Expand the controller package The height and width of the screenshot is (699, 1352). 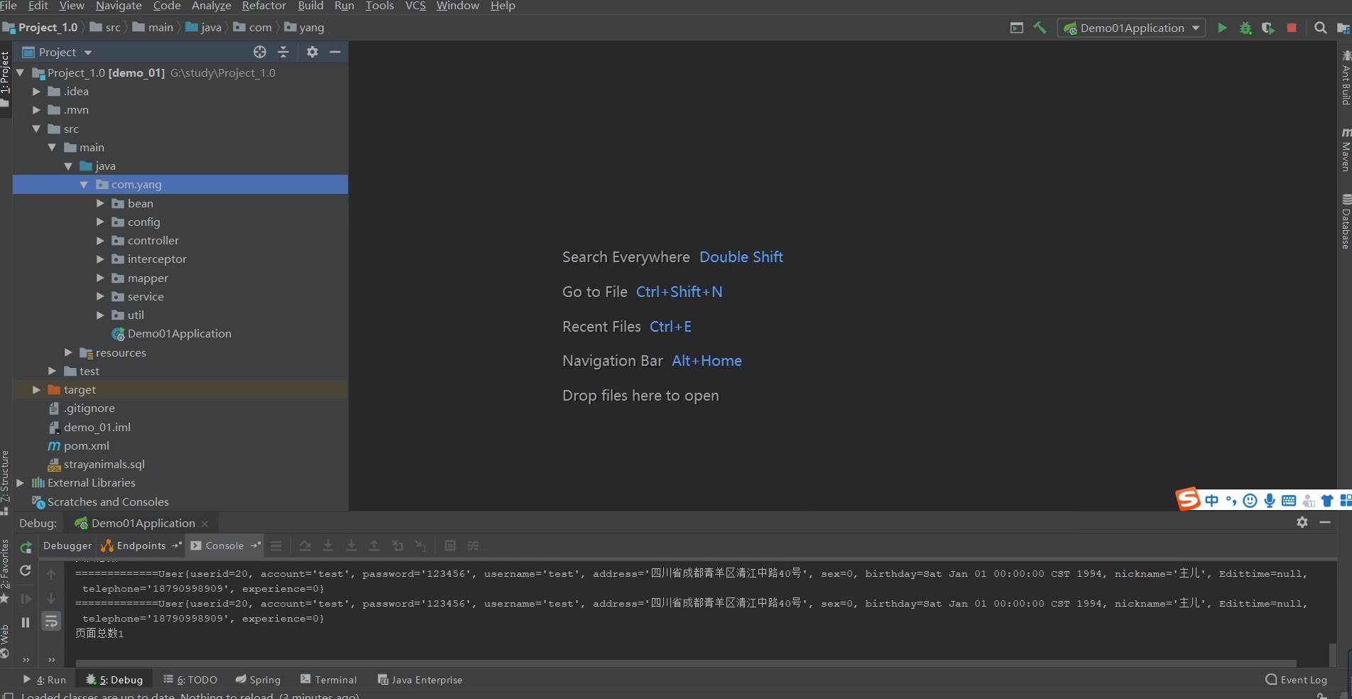pos(100,241)
